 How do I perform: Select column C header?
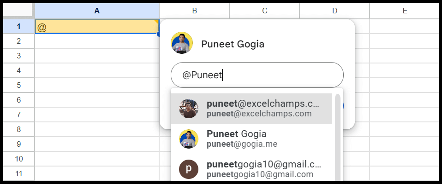264,11
